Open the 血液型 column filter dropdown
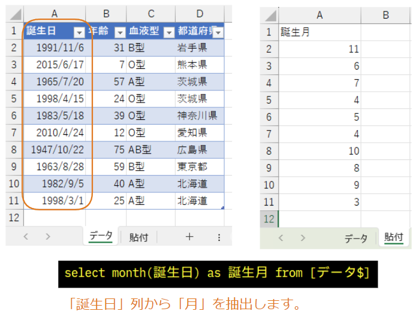This screenshot has width=413, height=314. [x=169, y=32]
